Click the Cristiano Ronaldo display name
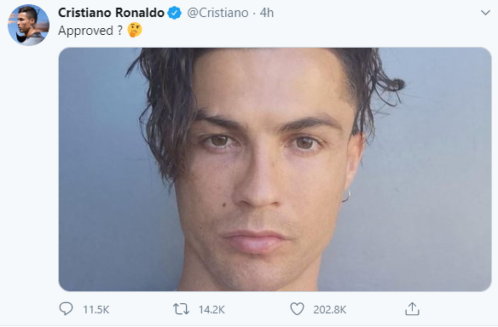 point(111,13)
